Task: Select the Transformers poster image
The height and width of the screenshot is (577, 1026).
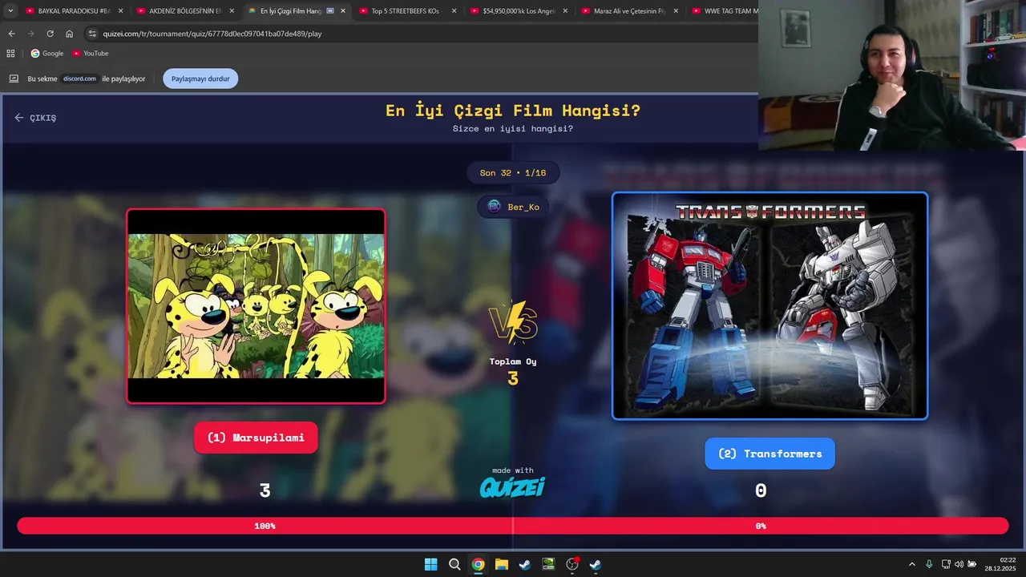Action: pyautogui.click(x=769, y=306)
